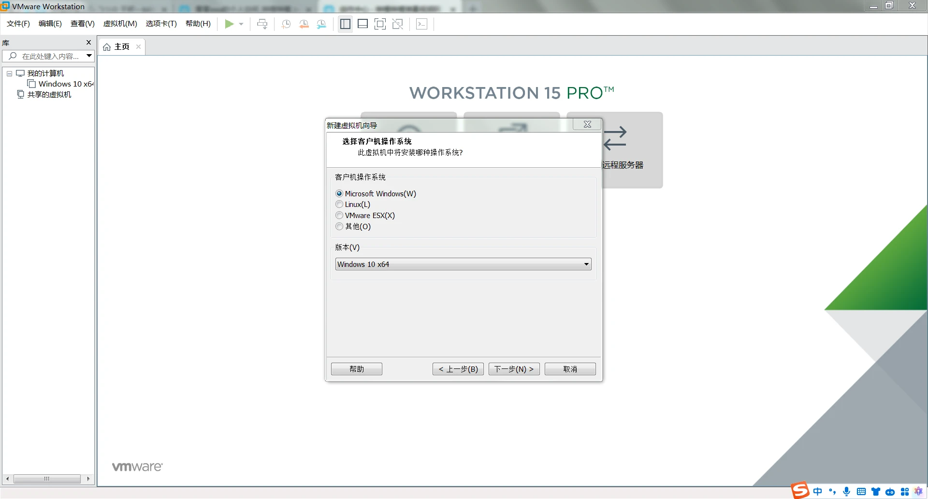928x499 pixels.
Task: Click take snapshot clock icon
Action: click(x=286, y=24)
